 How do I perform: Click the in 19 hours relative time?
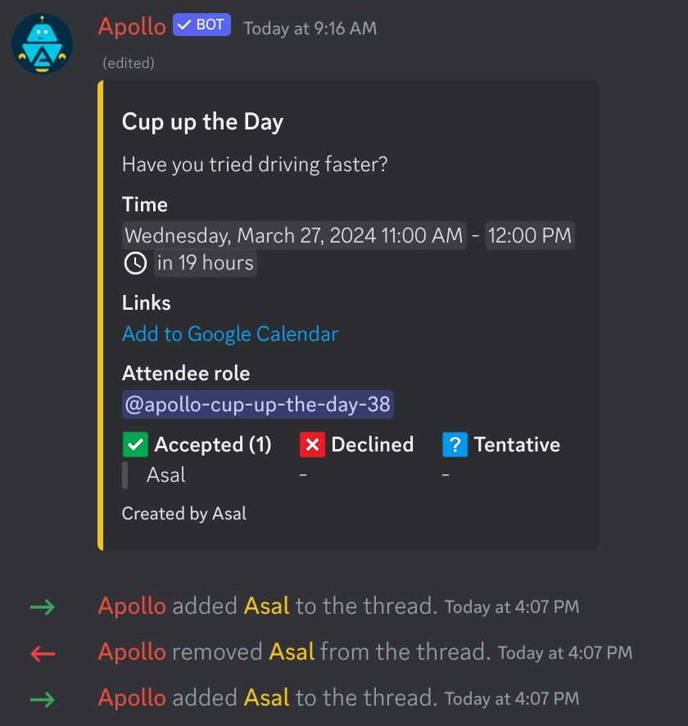[206, 263]
